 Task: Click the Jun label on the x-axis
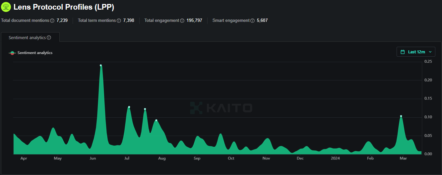[93, 158]
